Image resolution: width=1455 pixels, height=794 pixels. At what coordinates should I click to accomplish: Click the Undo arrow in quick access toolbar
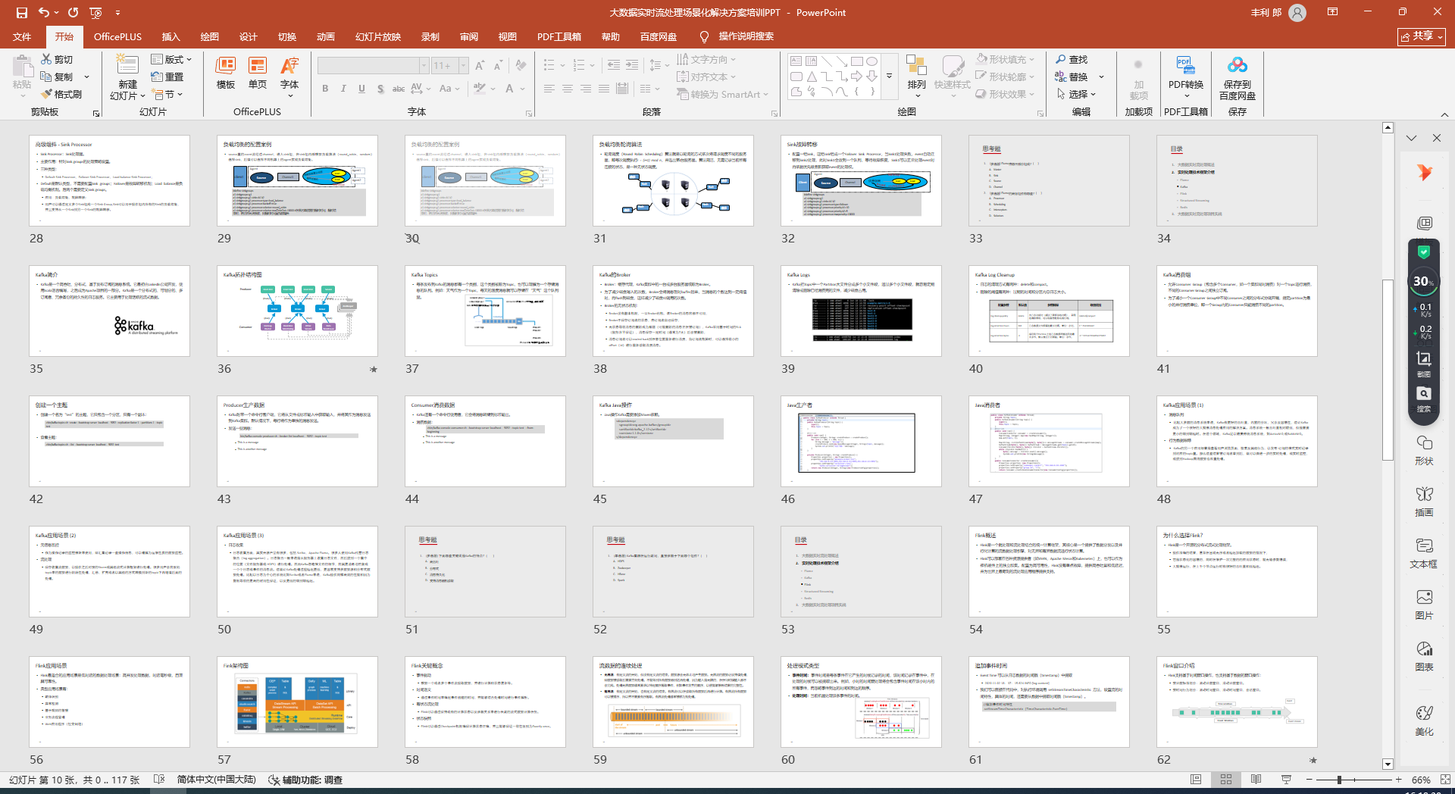[44, 12]
